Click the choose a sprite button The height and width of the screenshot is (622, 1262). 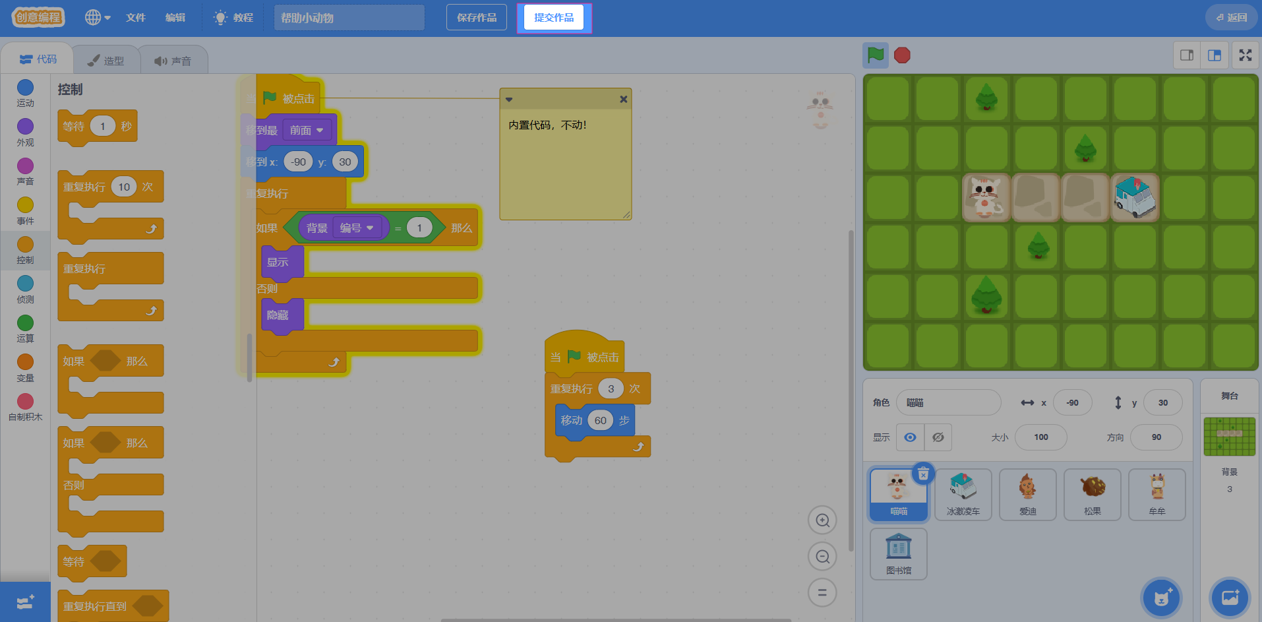(x=1161, y=598)
